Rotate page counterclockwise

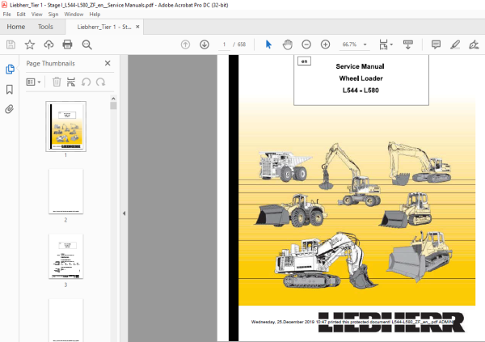(86, 82)
